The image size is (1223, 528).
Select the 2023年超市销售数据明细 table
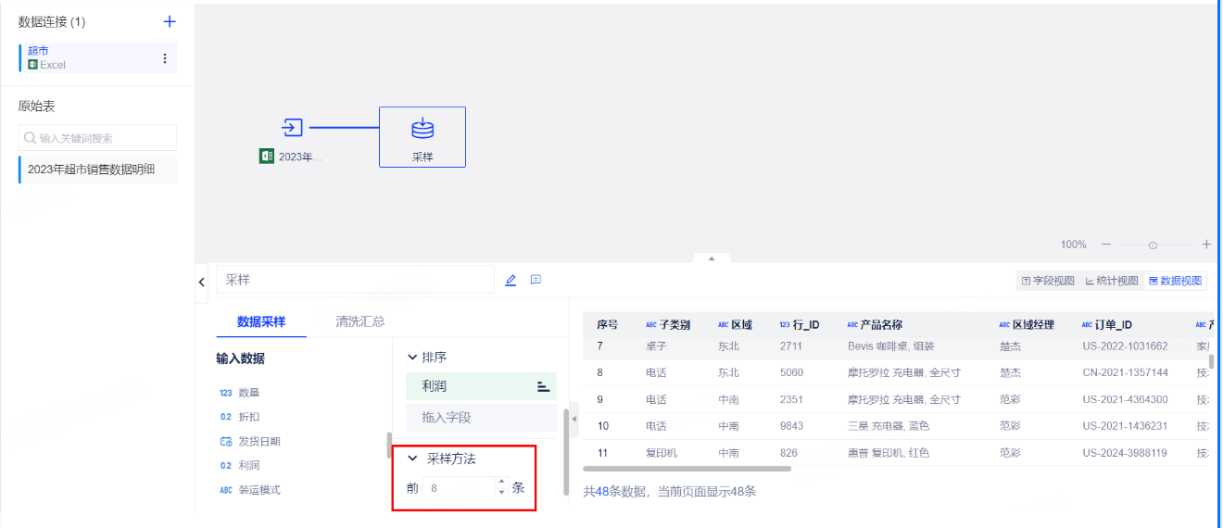click(x=91, y=170)
